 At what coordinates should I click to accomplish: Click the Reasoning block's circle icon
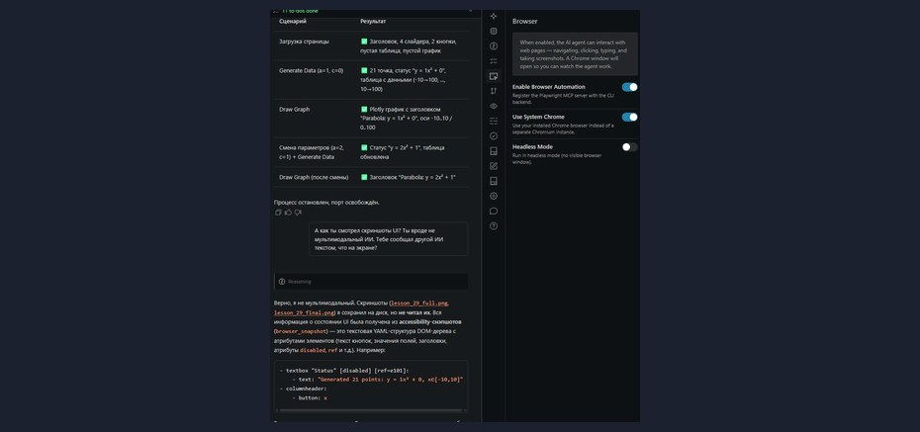click(x=282, y=282)
